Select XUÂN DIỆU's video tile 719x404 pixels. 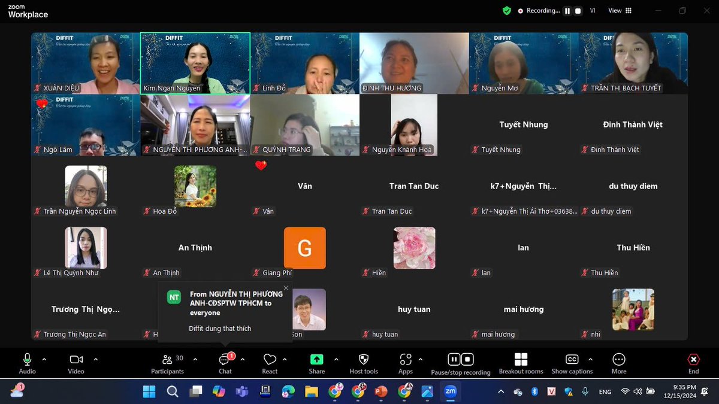pyautogui.click(x=85, y=63)
